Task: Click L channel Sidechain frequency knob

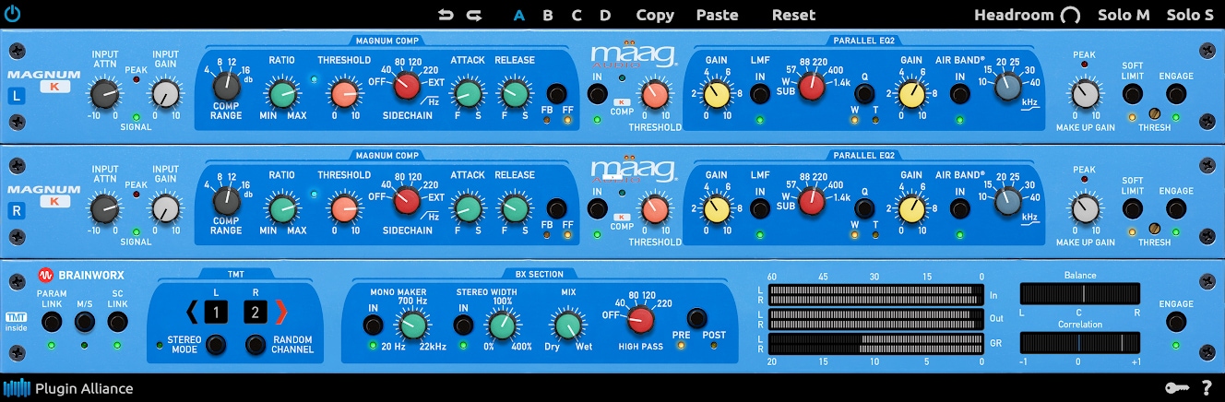Action: (x=406, y=88)
